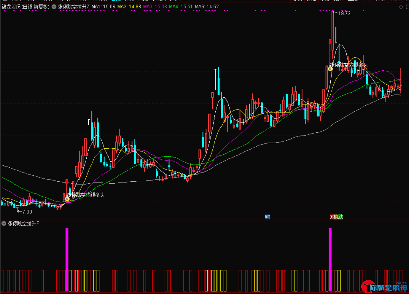Select the green MA4: 15.51 readout

pos(181,7)
